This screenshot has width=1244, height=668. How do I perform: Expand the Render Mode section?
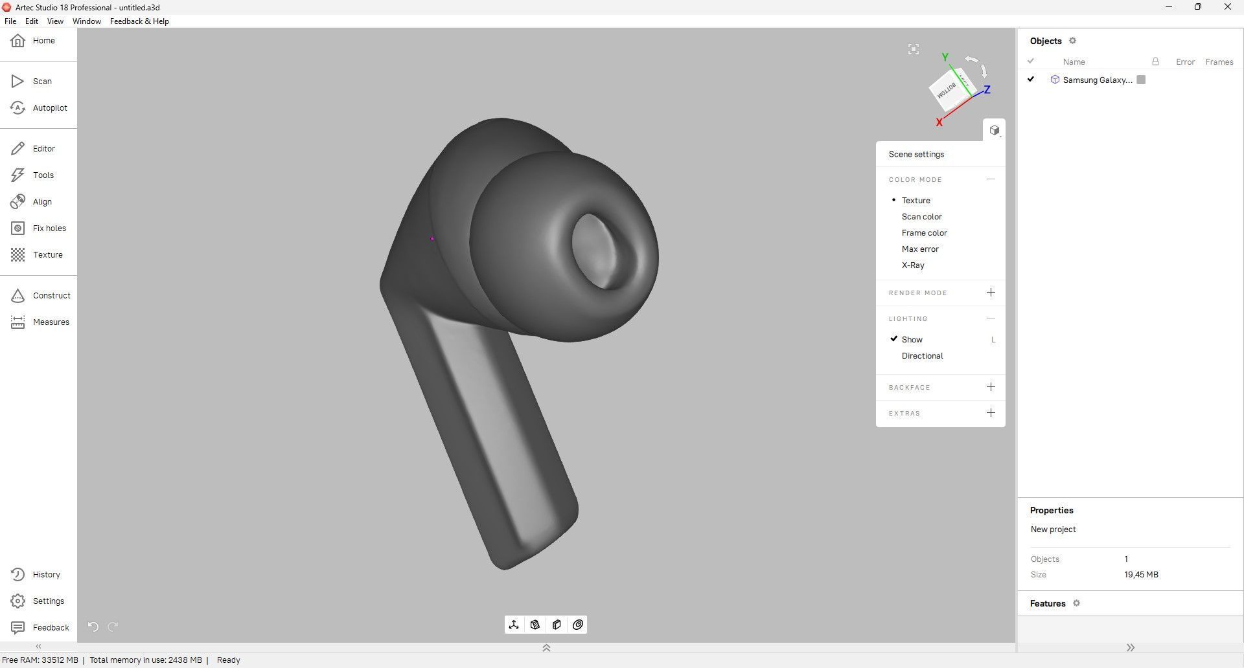[x=991, y=293]
